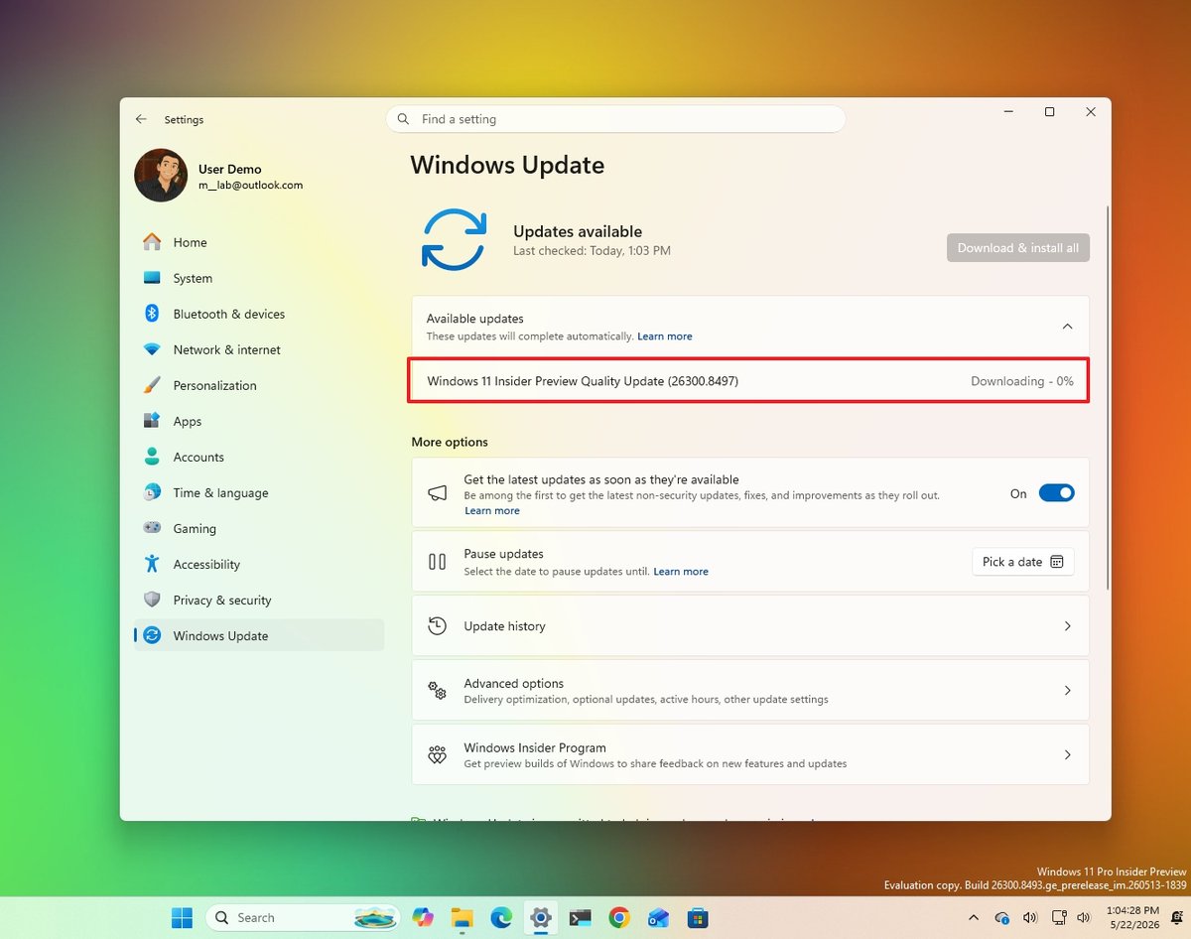Click the Insider Preview Quality Update row
1191x939 pixels.
click(x=749, y=381)
